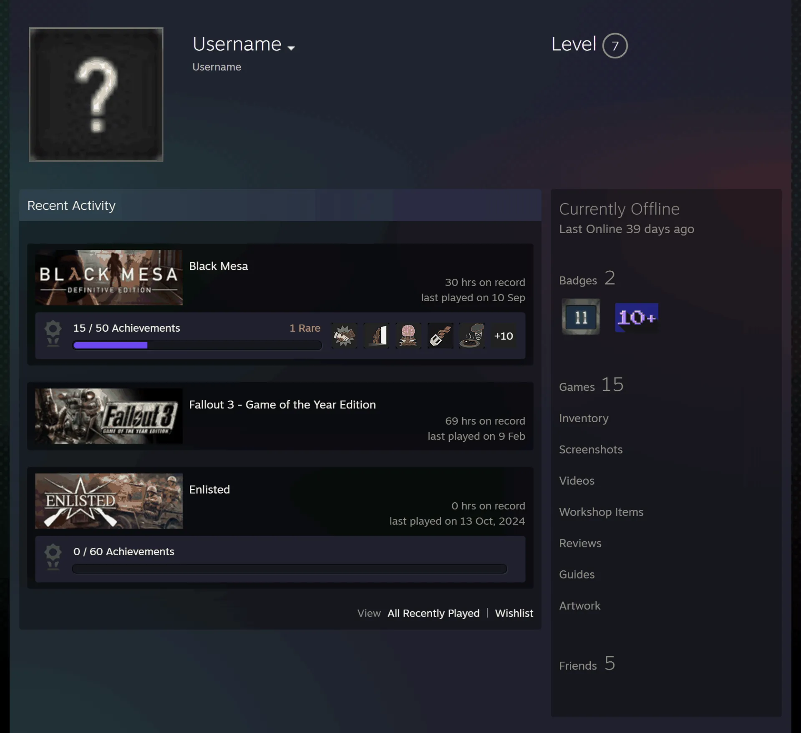Screen dimensions: 801x733
Task: Click the Enlisted achievements trophy icon
Action: (53, 557)
